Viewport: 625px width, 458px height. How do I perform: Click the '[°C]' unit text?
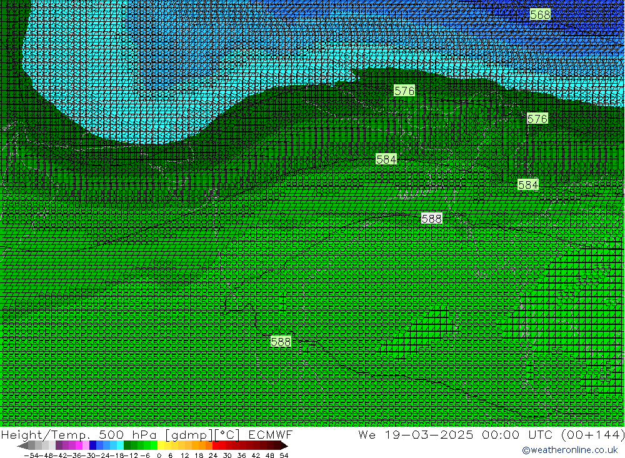coord(227,434)
